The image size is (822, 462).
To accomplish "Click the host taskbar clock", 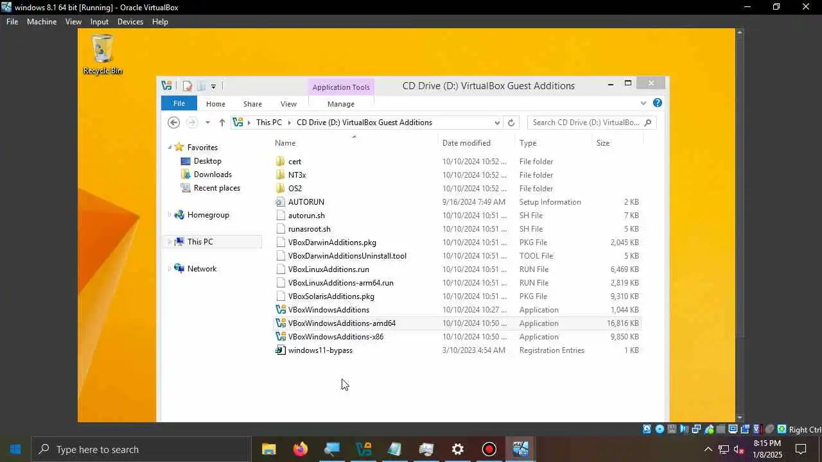I will [767, 449].
